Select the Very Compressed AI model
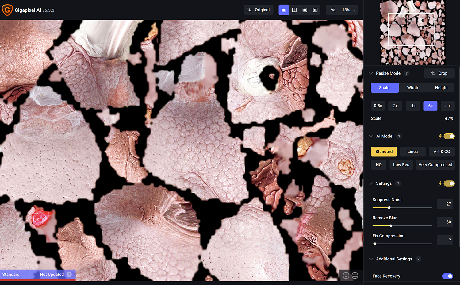This screenshot has height=285, width=460. pyautogui.click(x=435, y=165)
